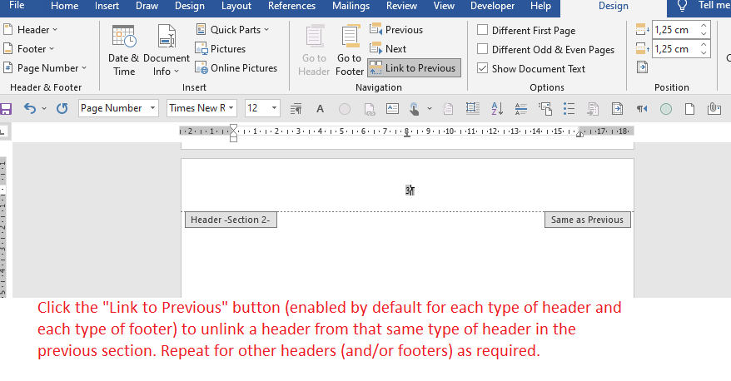Click the right indent ruler marker
The image size is (731, 381).
[579, 134]
